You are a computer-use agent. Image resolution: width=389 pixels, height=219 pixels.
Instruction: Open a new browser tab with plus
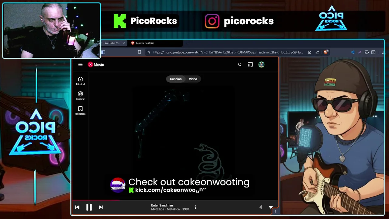point(188,43)
